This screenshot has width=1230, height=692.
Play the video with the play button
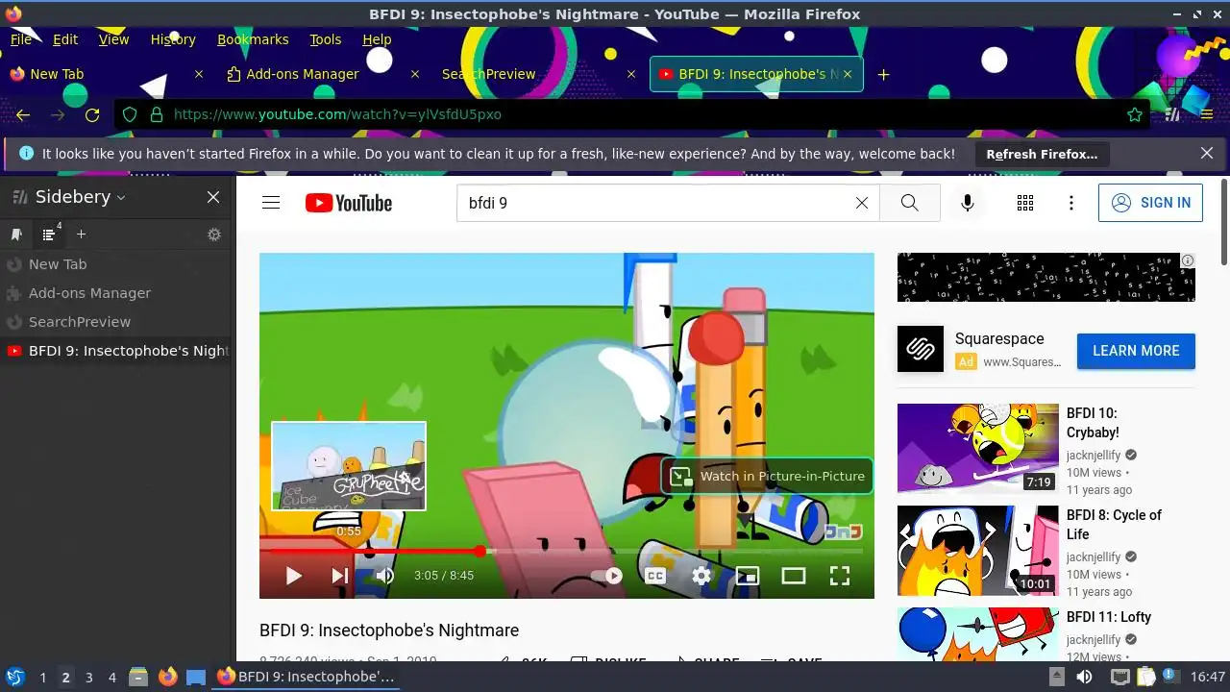(x=294, y=576)
